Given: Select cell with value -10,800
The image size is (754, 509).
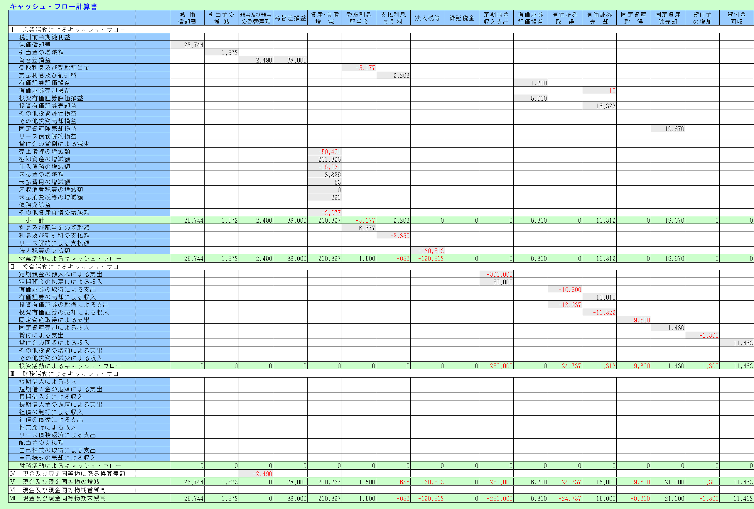Looking at the screenshot, I should point(565,289).
